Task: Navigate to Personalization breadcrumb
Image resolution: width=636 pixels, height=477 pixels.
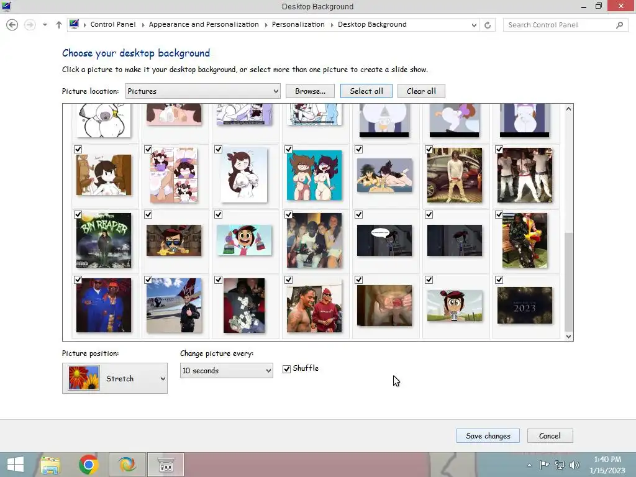Action: [x=298, y=24]
